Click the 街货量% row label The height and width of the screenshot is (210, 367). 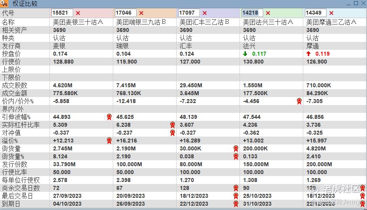coord(13,157)
